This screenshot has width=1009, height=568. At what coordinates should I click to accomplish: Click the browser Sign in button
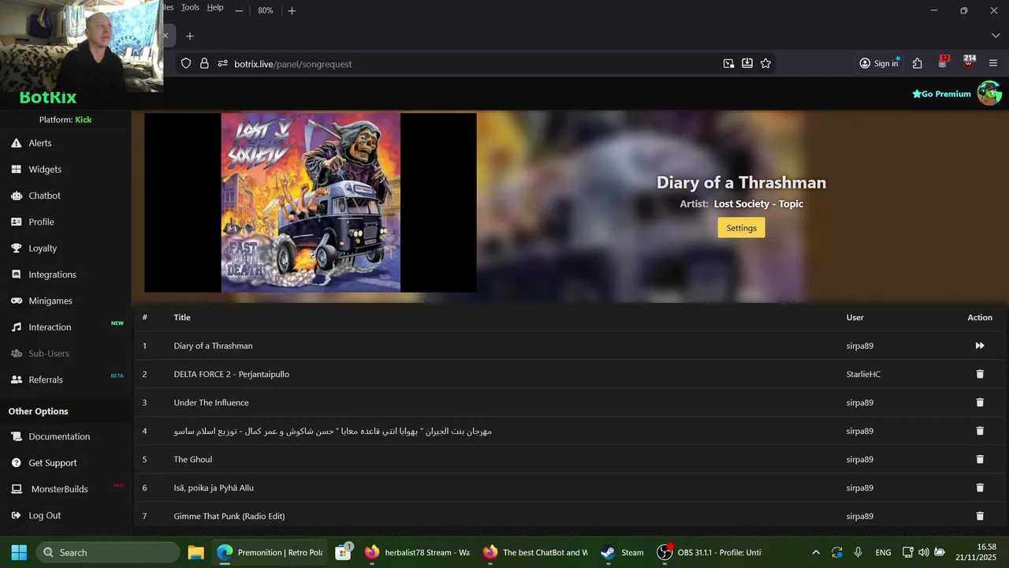[879, 63]
